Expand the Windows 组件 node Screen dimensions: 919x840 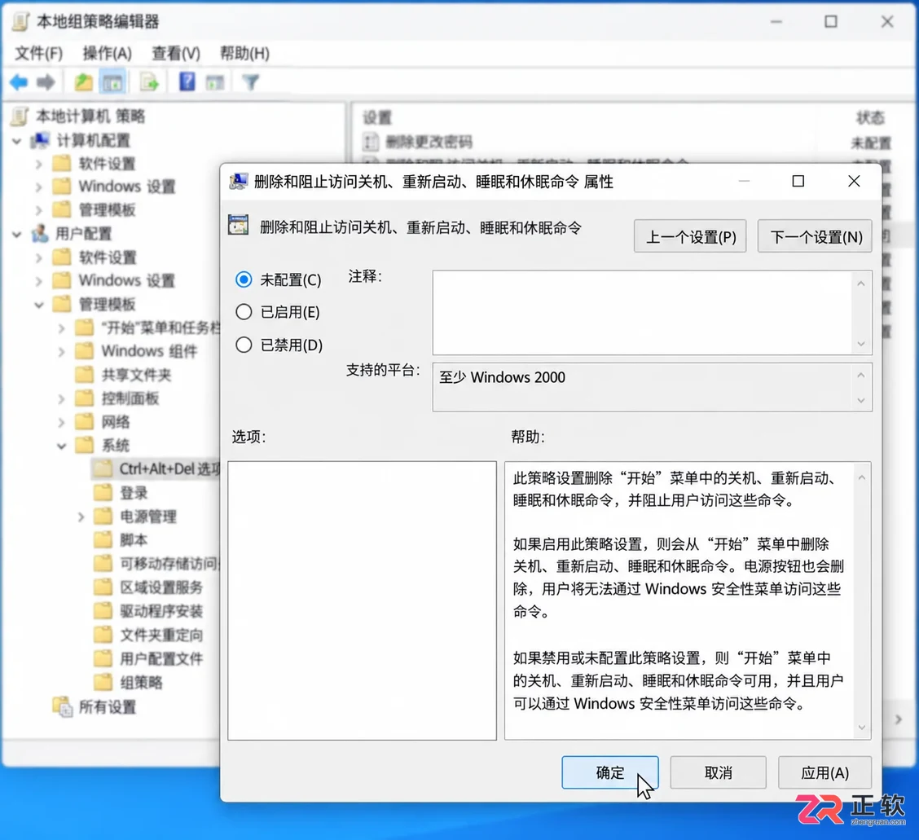61,352
